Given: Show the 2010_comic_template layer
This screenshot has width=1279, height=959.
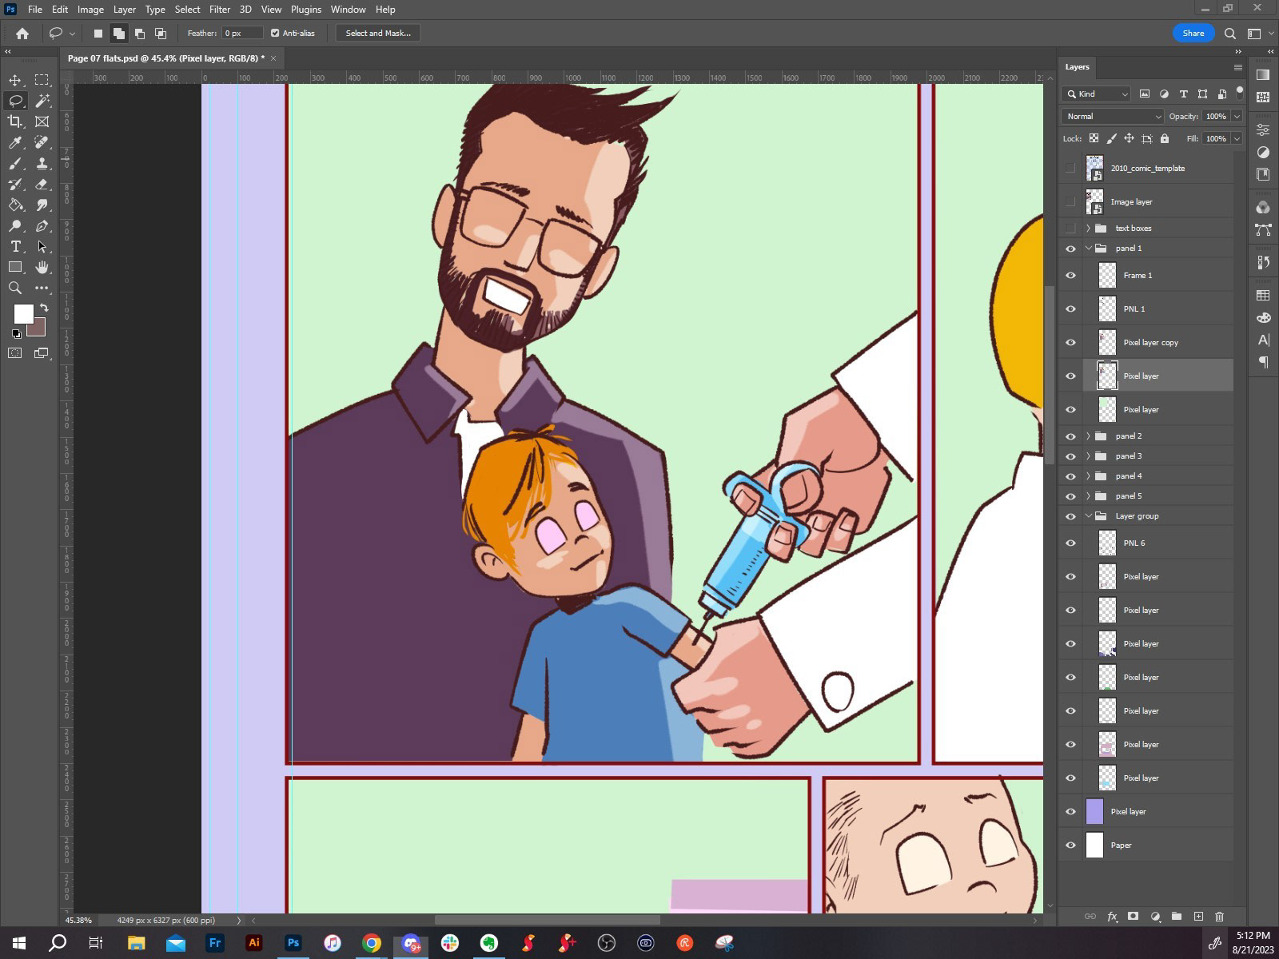Looking at the screenshot, I should pyautogui.click(x=1070, y=168).
